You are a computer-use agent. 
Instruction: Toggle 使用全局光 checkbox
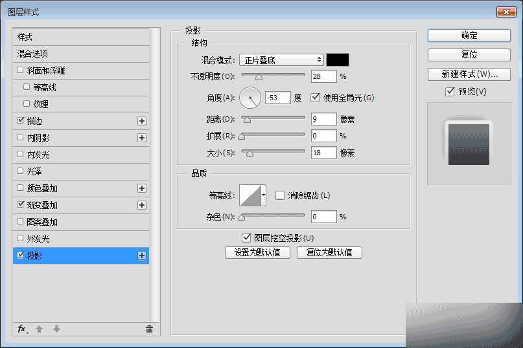(x=315, y=98)
